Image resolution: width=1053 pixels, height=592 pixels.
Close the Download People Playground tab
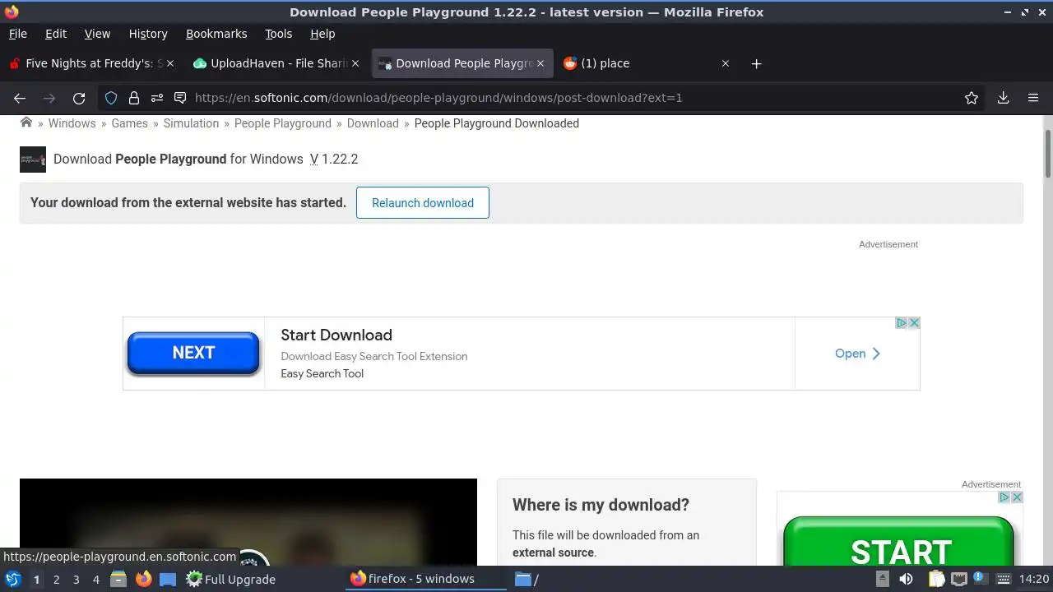point(540,63)
